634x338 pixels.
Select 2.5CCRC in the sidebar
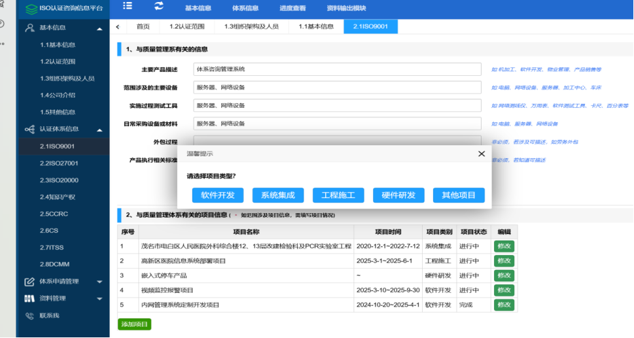54,214
